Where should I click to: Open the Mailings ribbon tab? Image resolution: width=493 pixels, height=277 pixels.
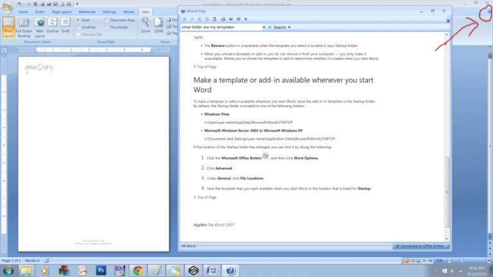109,12
